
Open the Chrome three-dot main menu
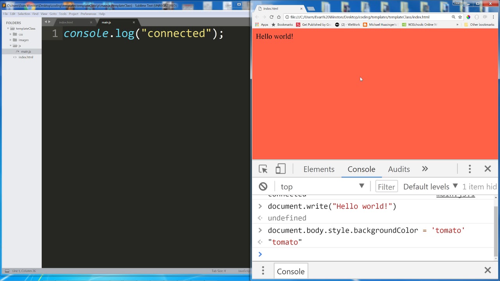493,17
